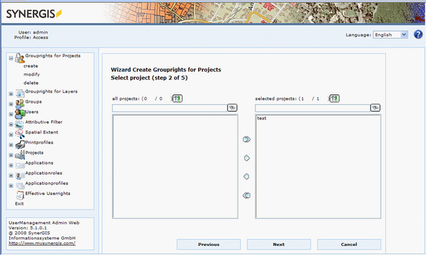Click the selected projects filter input field
Screen dimensions: 426x255
(313, 108)
